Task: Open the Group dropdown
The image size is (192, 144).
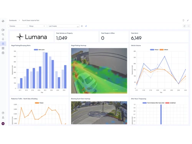Action: click(37, 26)
